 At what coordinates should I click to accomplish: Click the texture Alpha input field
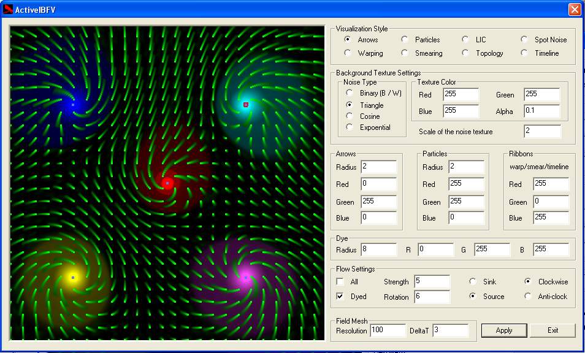click(541, 111)
